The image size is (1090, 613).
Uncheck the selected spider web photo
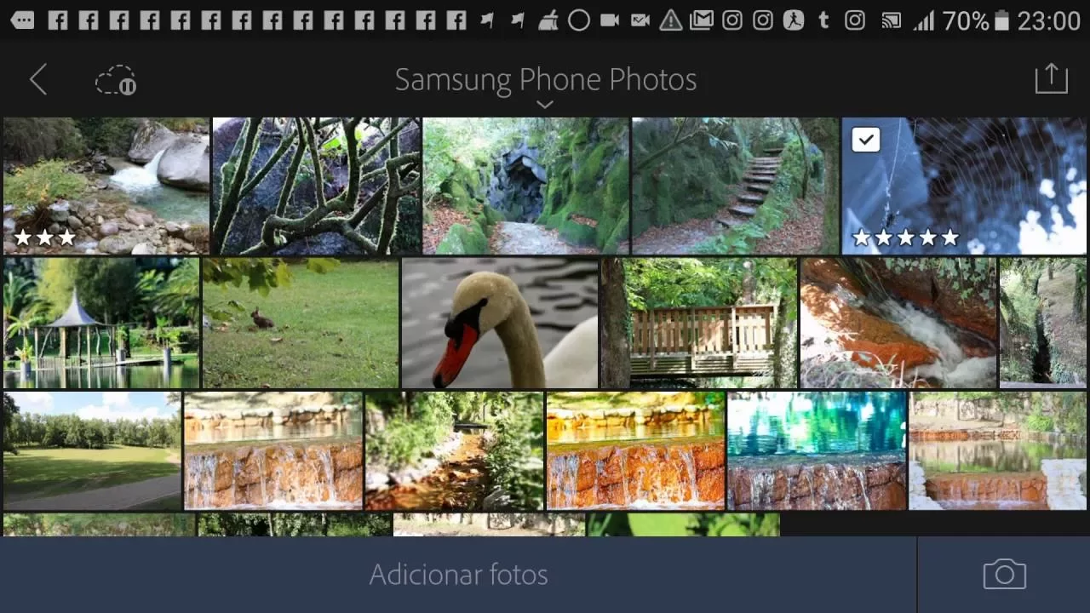pos(866,140)
